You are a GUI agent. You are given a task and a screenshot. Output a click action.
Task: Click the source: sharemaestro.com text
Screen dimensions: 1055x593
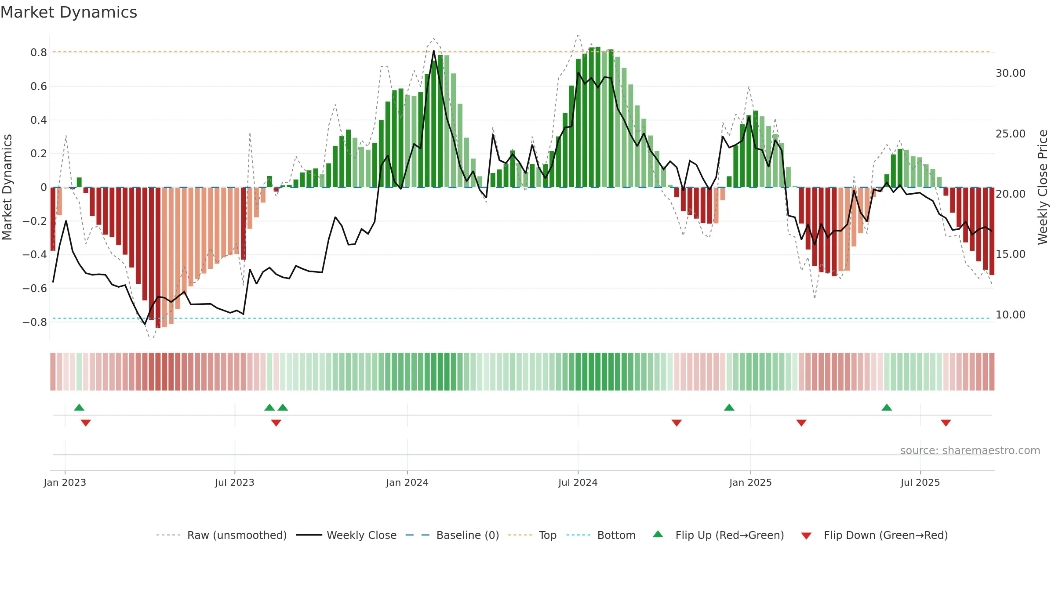click(x=970, y=451)
